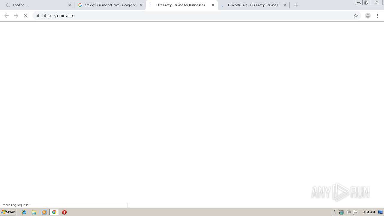
Task: Open a new browser tab
Action: click(x=296, y=5)
